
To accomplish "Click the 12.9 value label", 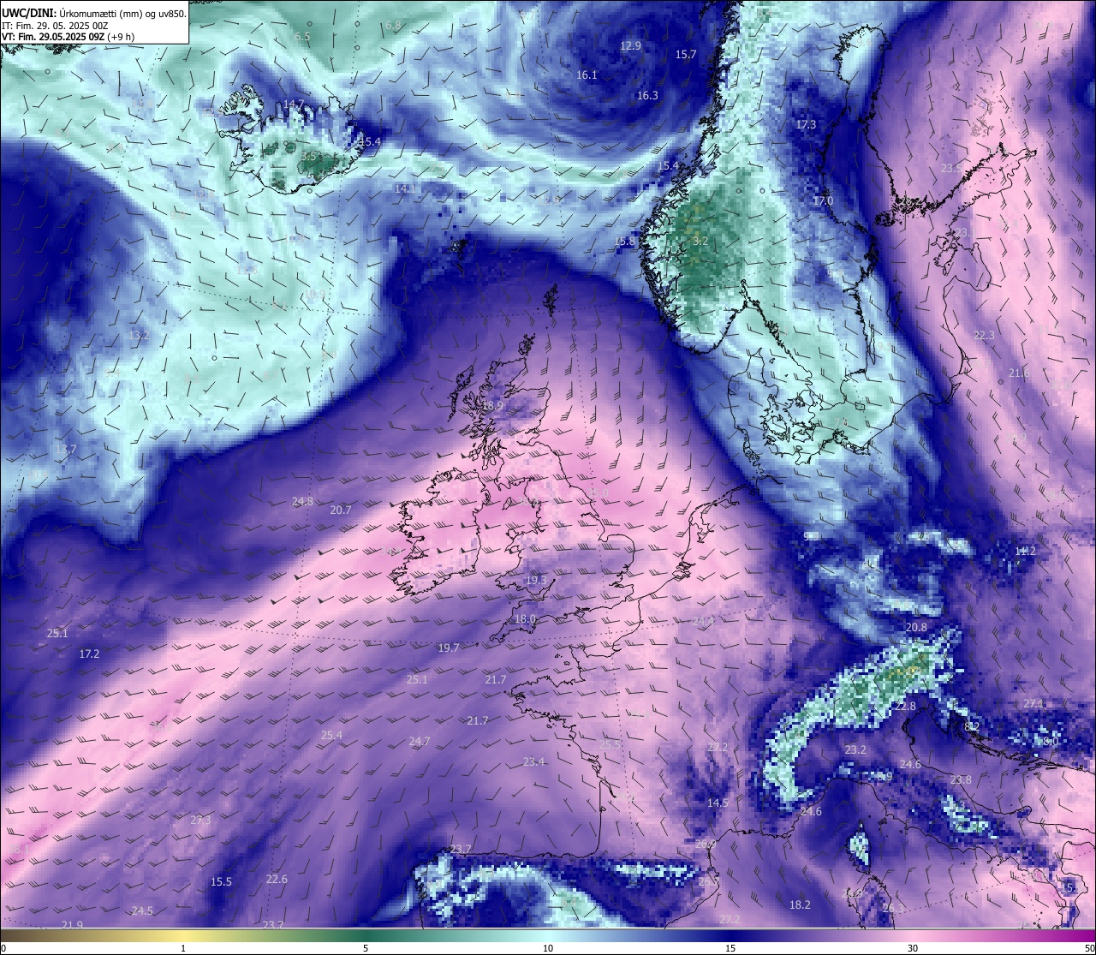I will pyautogui.click(x=631, y=46).
